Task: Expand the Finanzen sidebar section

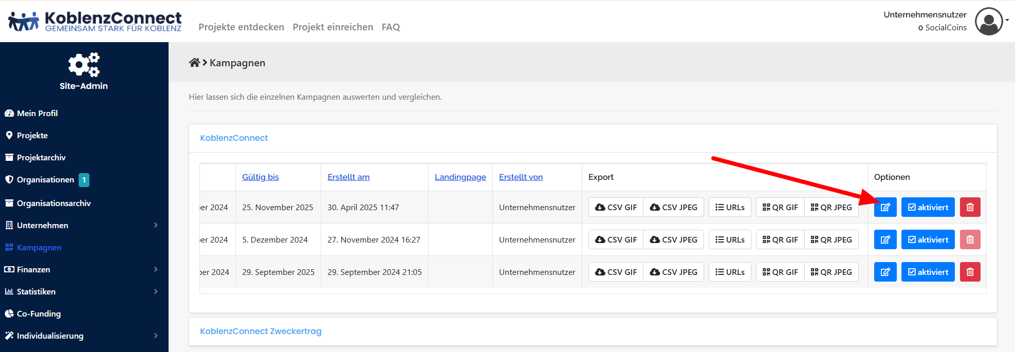Action: (156, 269)
